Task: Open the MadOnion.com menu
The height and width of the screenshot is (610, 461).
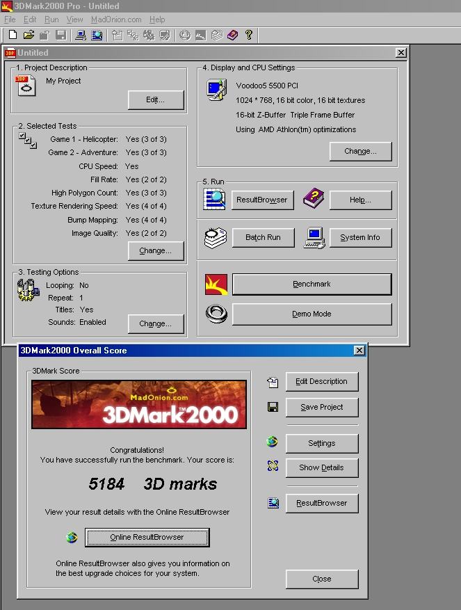Action: pos(116,19)
